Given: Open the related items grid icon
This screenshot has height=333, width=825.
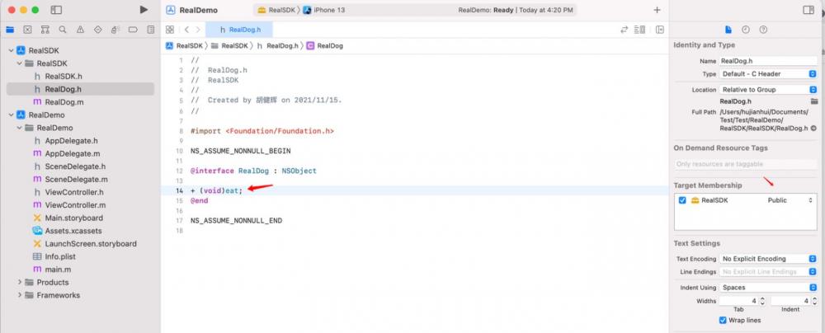Looking at the screenshot, I should [169, 30].
